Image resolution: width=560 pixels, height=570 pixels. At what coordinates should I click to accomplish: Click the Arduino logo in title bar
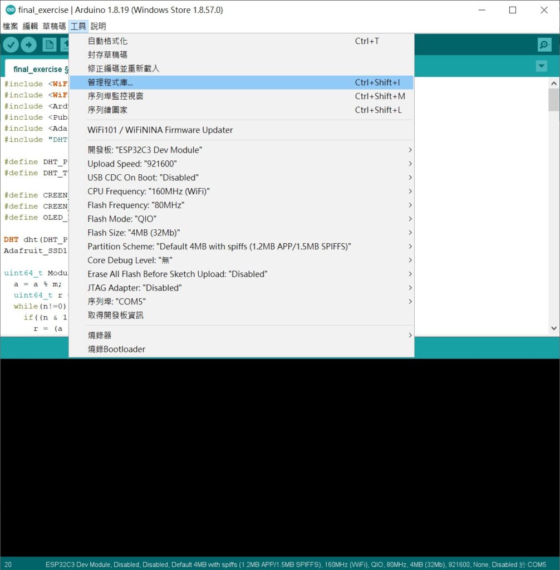point(11,10)
